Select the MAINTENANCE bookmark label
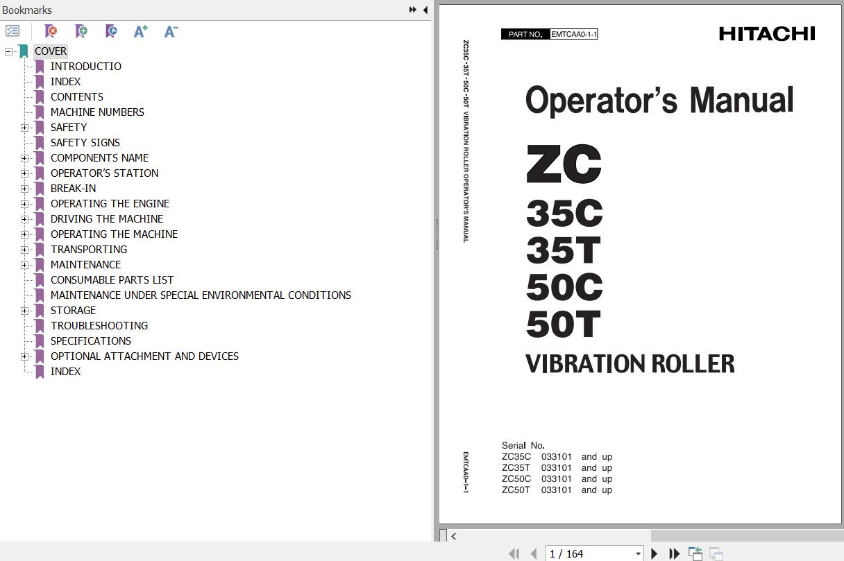 pyautogui.click(x=85, y=265)
